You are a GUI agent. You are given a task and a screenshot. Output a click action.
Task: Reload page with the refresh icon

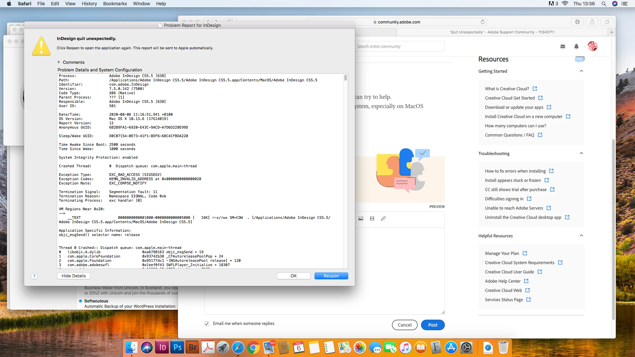483,22
